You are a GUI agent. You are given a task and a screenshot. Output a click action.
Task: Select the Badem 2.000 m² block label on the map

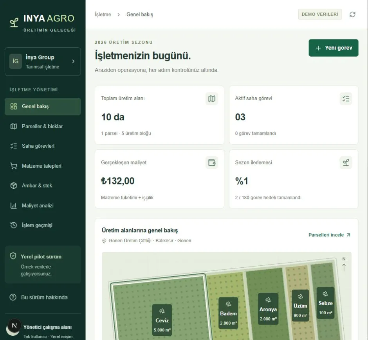tap(228, 313)
